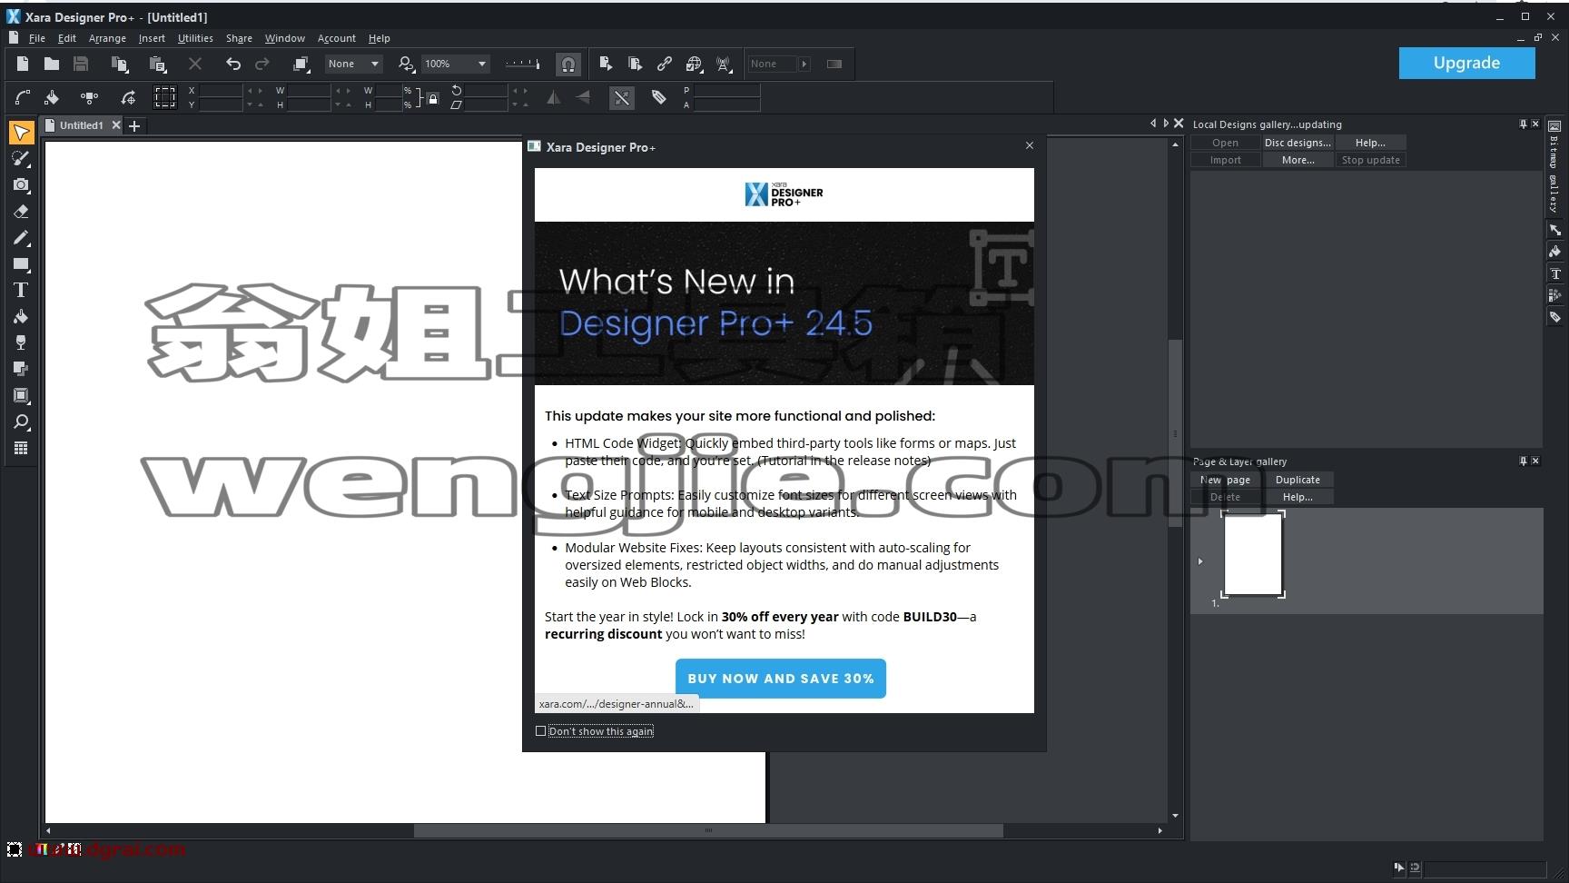Open the Arrange menu
Screen dimensions: 1569x883
click(x=107, y=38)
